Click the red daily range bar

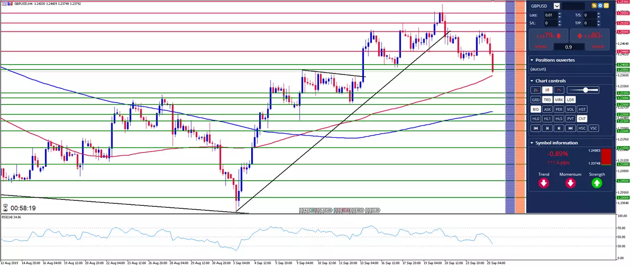tap(606, 156)
